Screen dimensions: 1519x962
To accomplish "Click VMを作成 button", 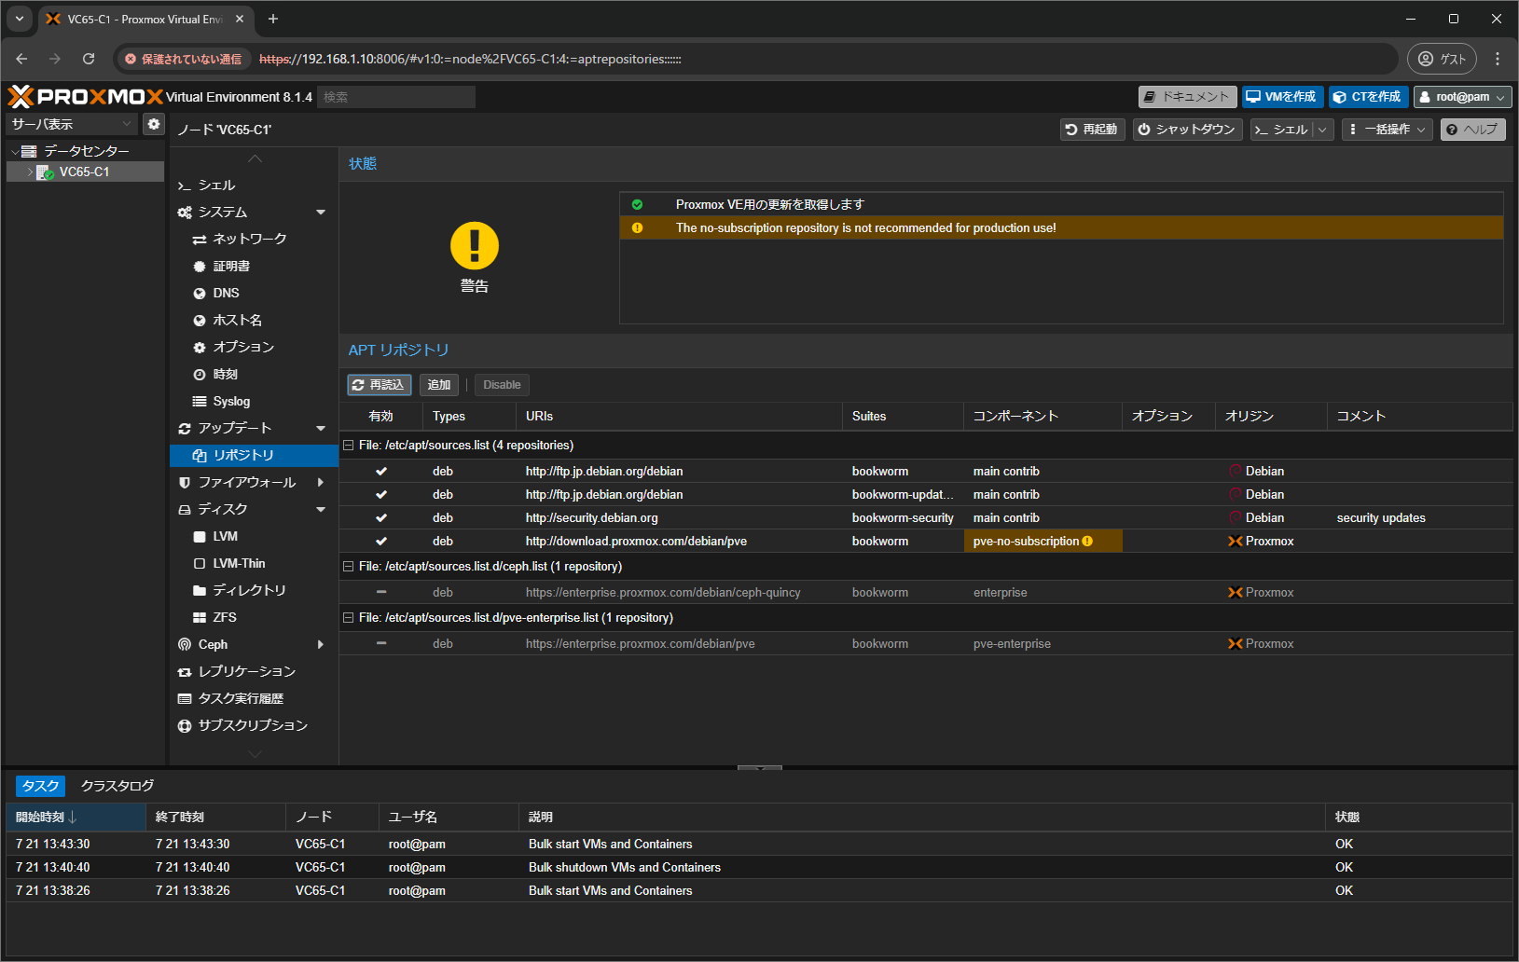I will (1283, 97).
